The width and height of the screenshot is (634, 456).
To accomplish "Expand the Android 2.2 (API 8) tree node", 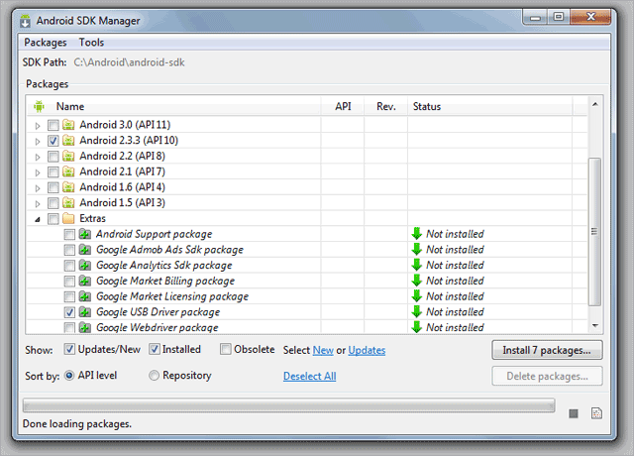I will (38, 157).
